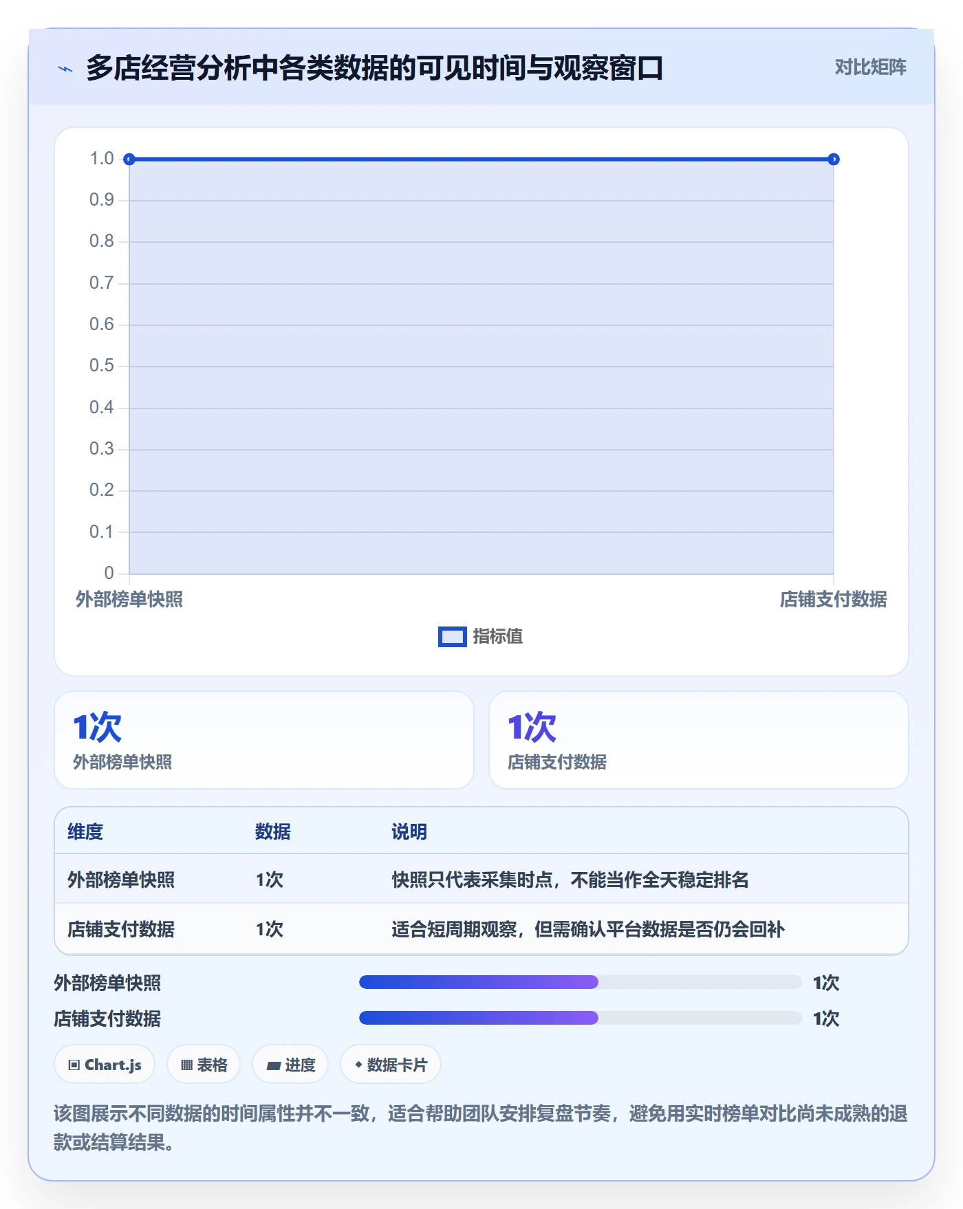Select the 店铺支付数据 table row cell
The image size is (963, 1209).
coord(121,929)
